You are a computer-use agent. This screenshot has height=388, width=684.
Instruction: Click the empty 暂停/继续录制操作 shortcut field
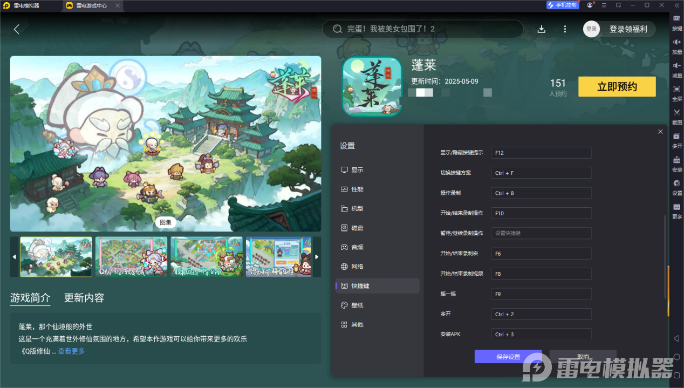tap(541, 233)
